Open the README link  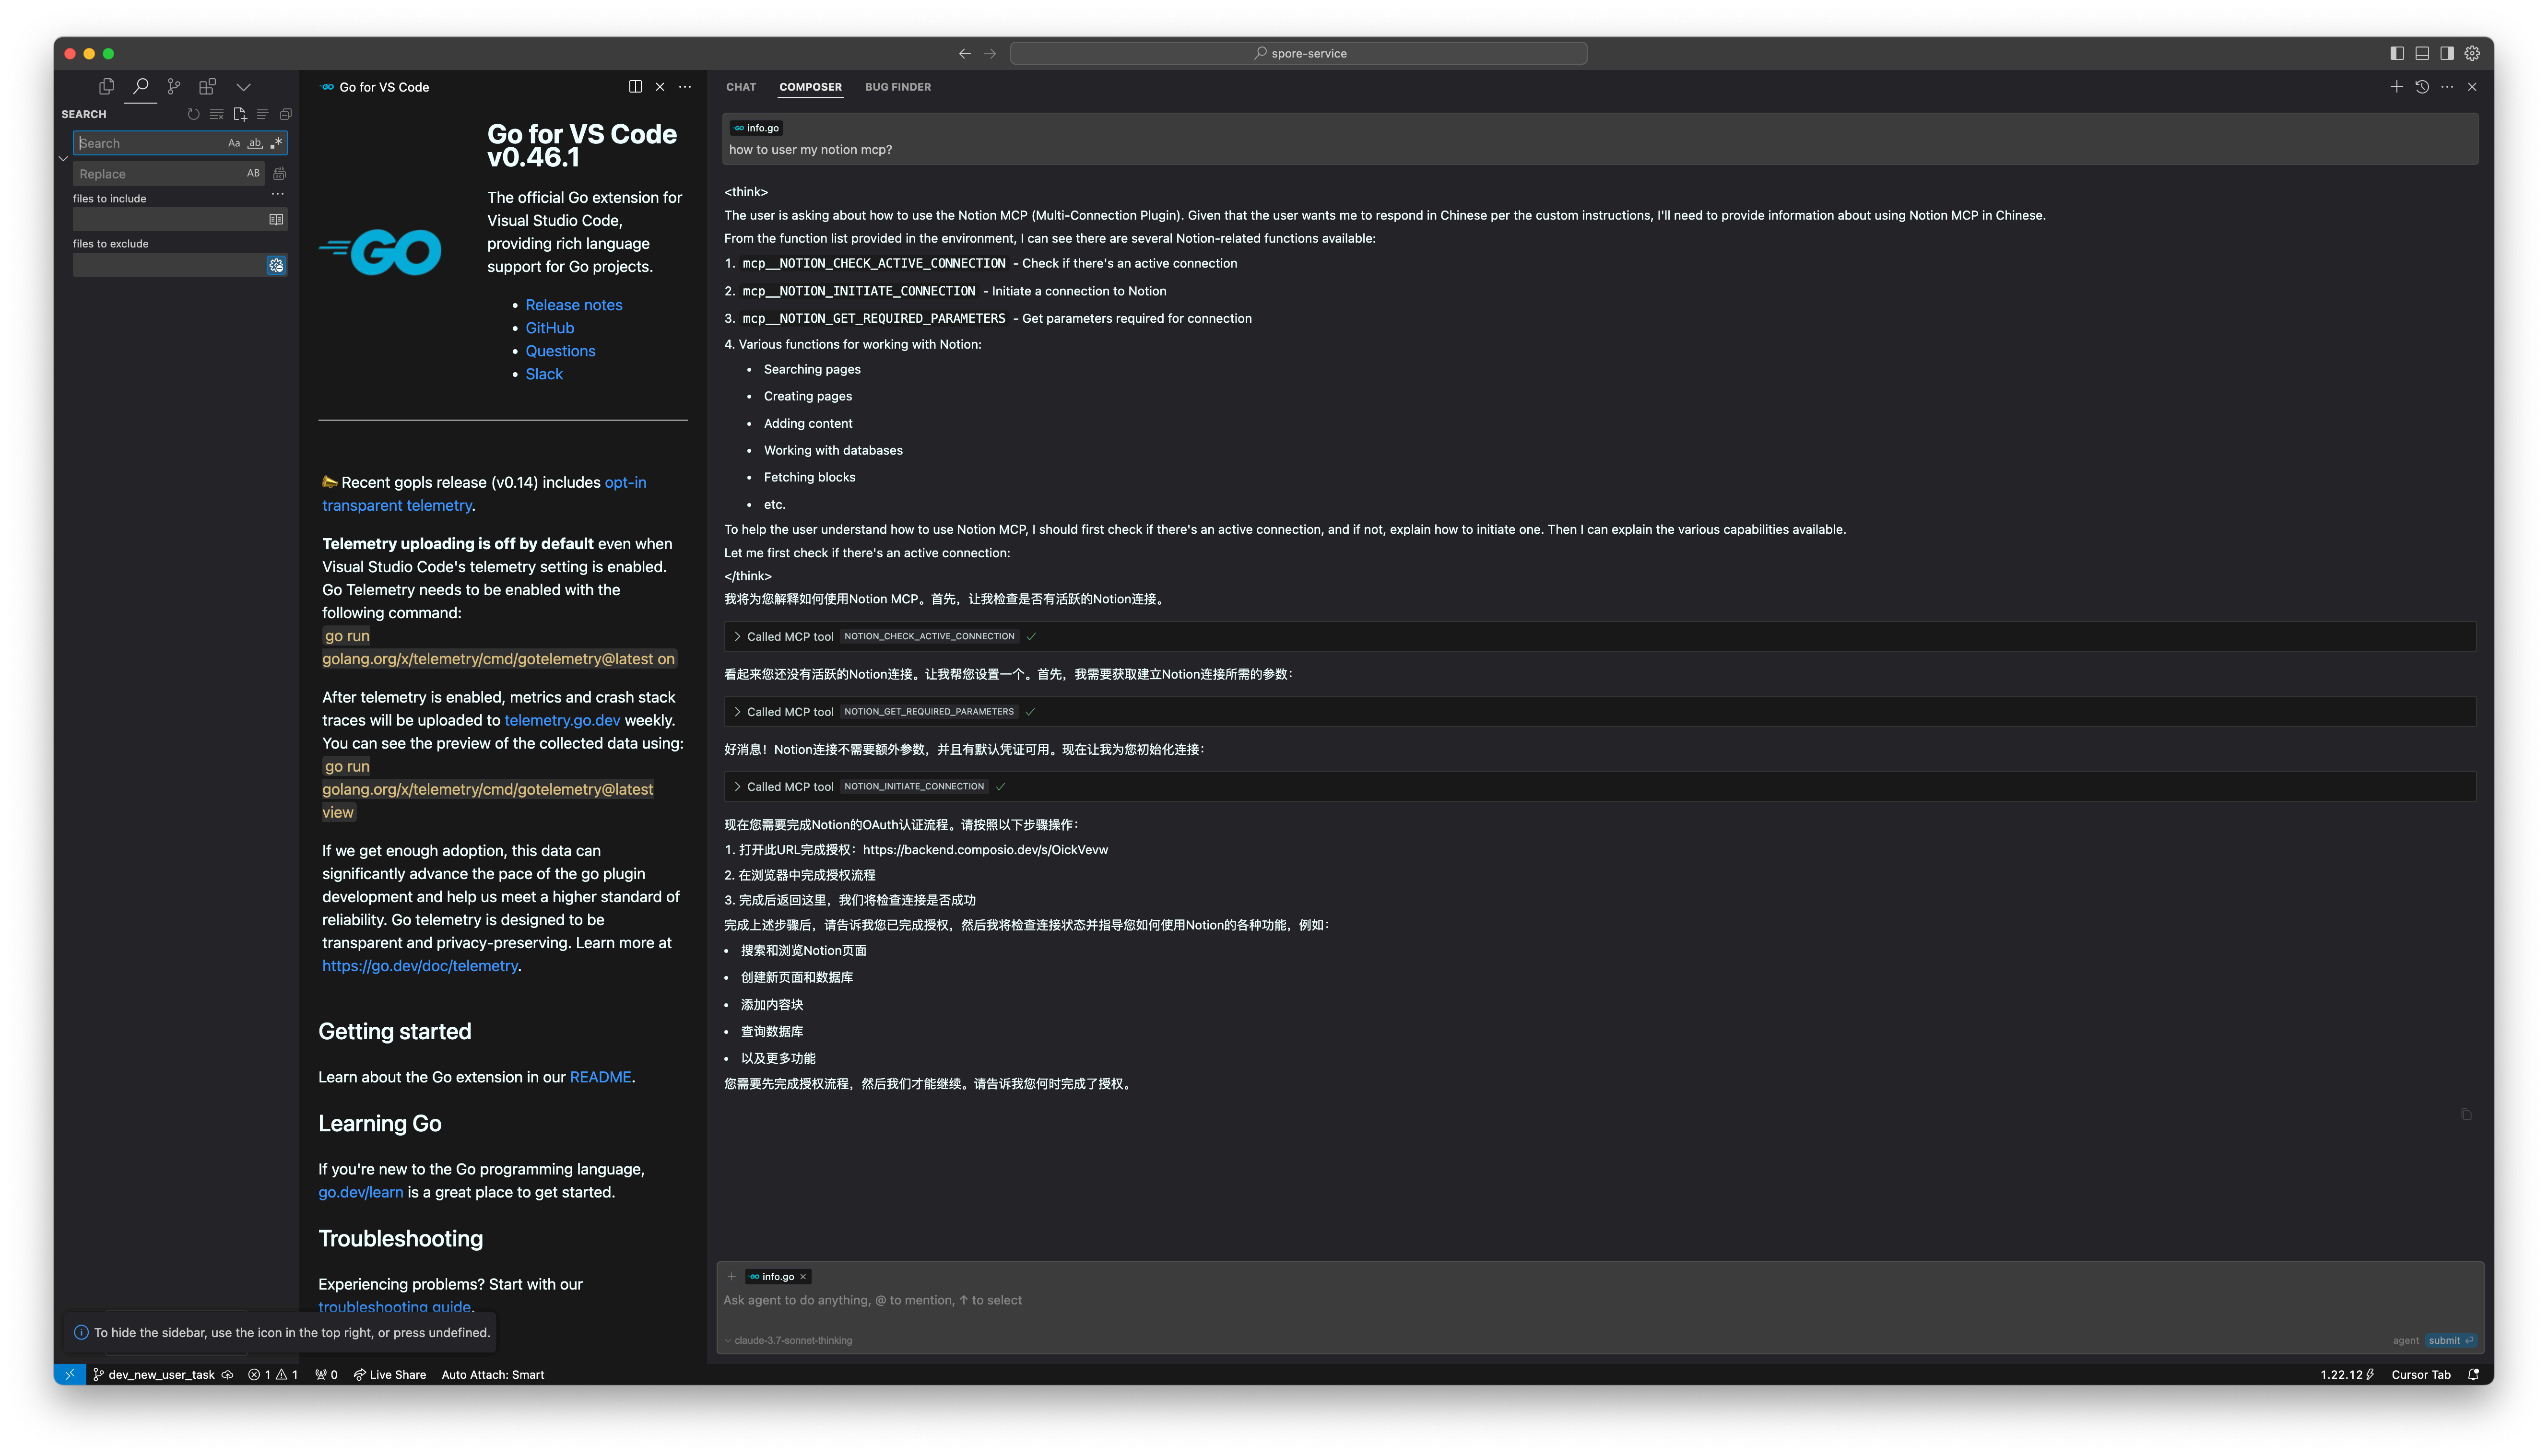(600, 1077)
